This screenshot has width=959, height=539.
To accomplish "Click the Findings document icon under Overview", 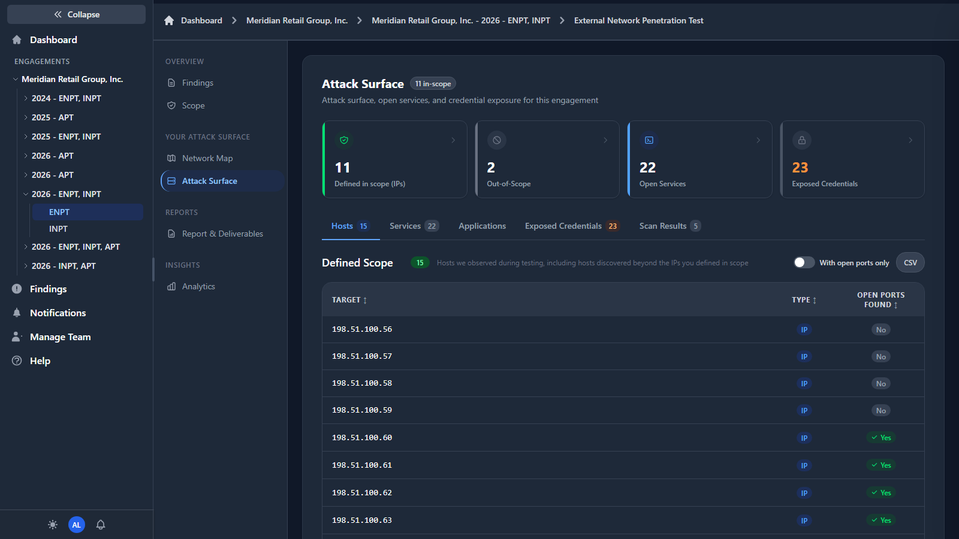I will coord(171,83).
